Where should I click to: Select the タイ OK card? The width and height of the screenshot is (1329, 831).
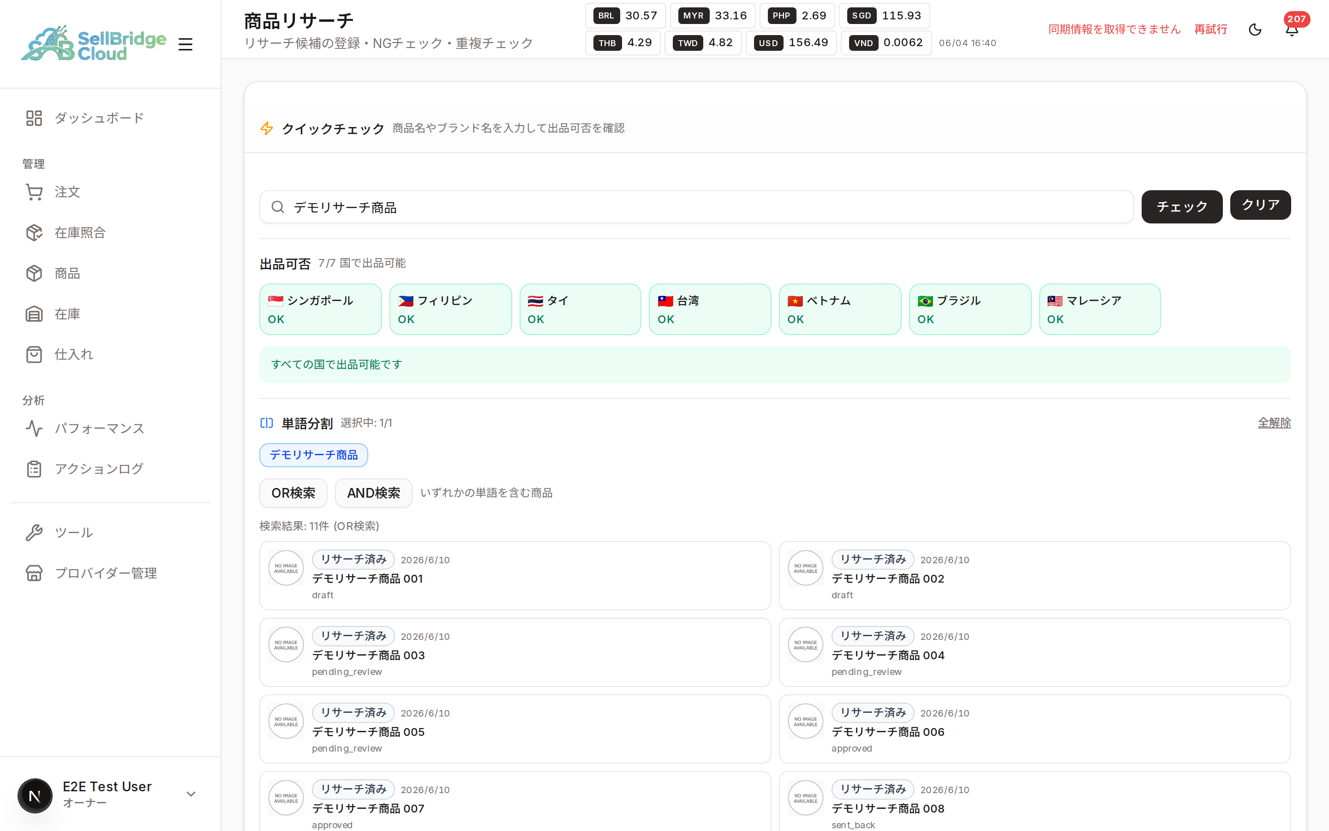[581, 309]
